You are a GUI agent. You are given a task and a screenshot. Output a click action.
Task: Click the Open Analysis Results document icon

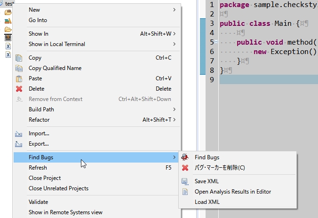point(185,192)
